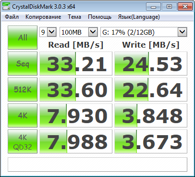Viewport: 195px width, 177px height.
Task: Start the 512K benchmark test
Action: point(23,89)
